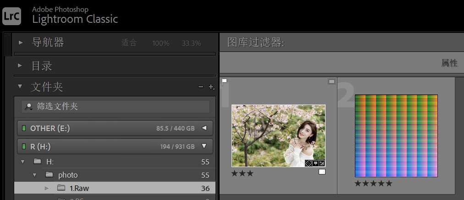This screenshot has height=200, width=464.
Task: Expand the OTHER (E:) volume list
Action: point(204,128)
